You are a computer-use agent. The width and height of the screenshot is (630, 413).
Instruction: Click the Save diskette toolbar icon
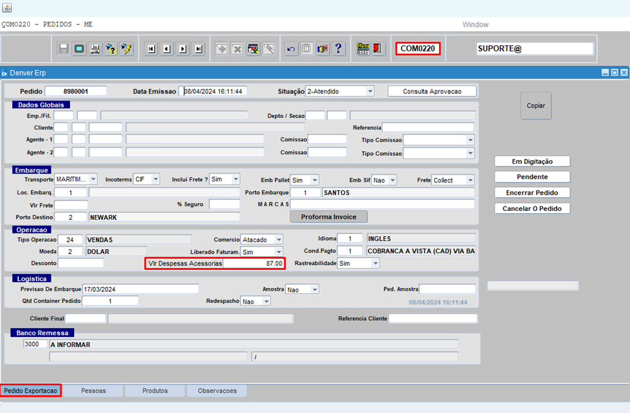click(x=63, y=49)
